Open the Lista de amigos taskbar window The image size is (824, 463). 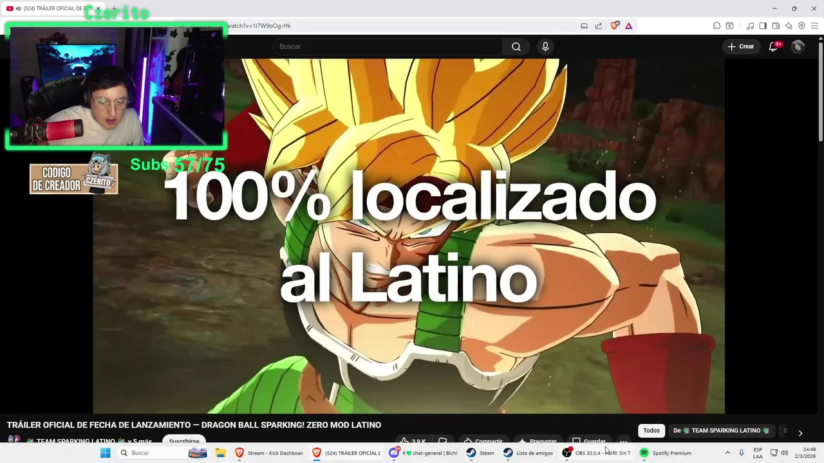click(x=528, y=453)
